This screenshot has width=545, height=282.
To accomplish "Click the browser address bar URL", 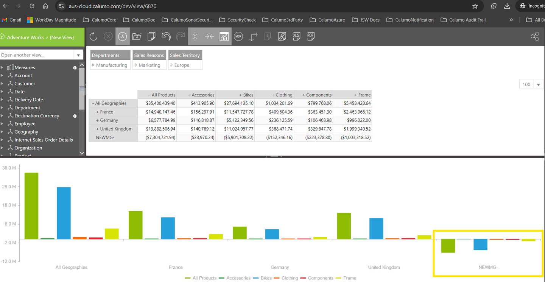I will pos(113,6).
